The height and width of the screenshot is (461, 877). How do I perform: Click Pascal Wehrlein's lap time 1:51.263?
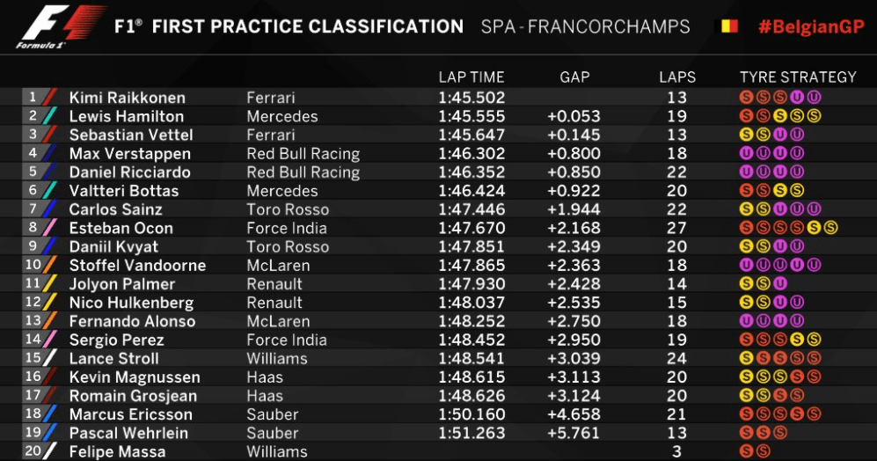click(x=471, y=433)
